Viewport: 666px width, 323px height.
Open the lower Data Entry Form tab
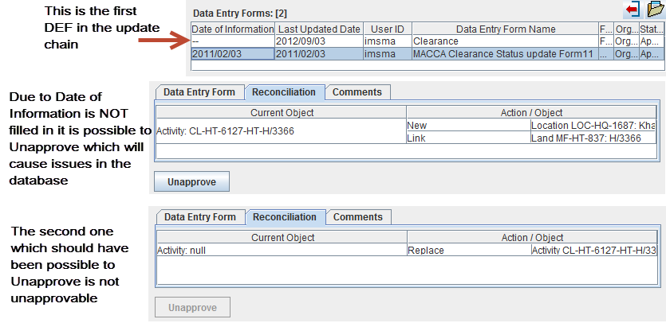[199, 217]
